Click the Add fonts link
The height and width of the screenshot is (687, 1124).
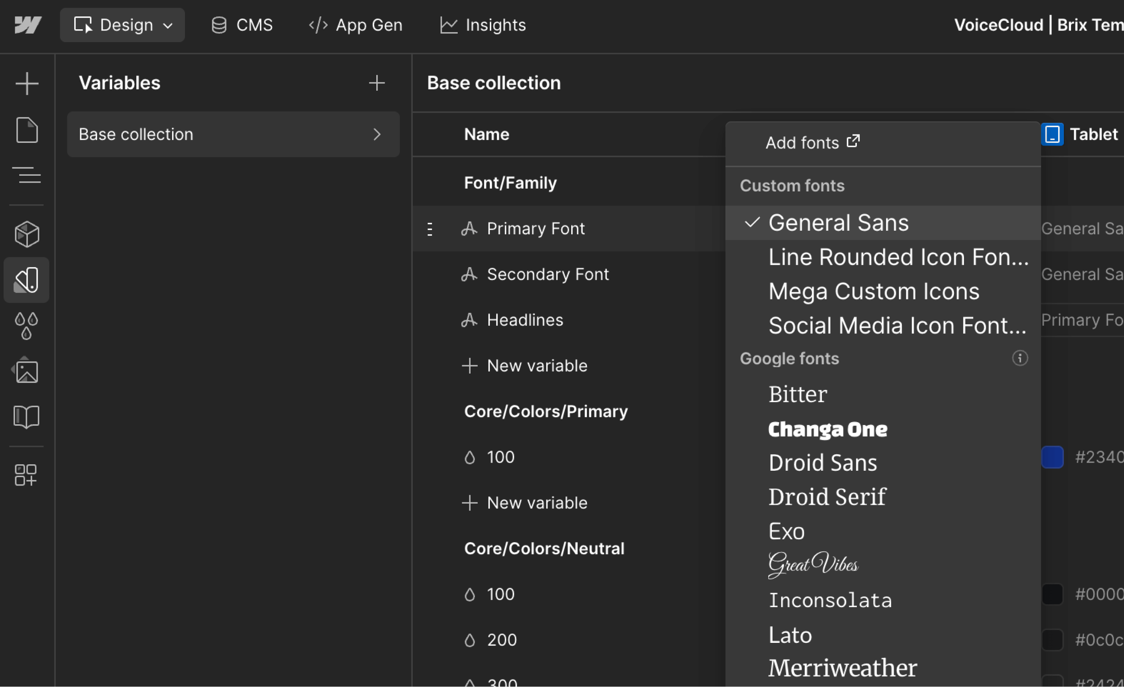click(812, 142)
